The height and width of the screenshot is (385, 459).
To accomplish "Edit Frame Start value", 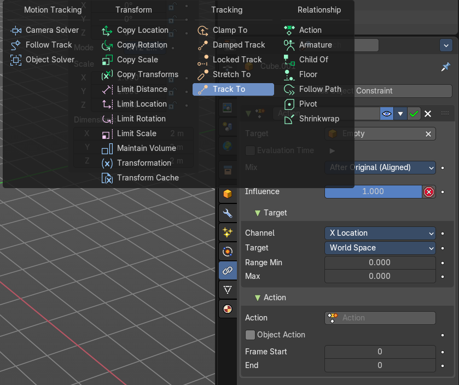I will click(x=380, y=352).
